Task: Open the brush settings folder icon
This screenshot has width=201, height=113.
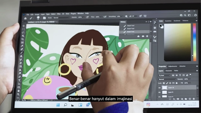Action: [x=44, y=18]
